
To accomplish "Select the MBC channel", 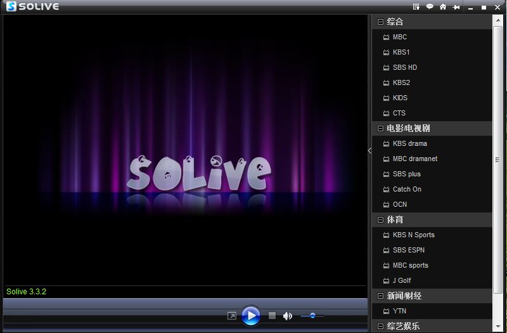I will tap(399, 37).
